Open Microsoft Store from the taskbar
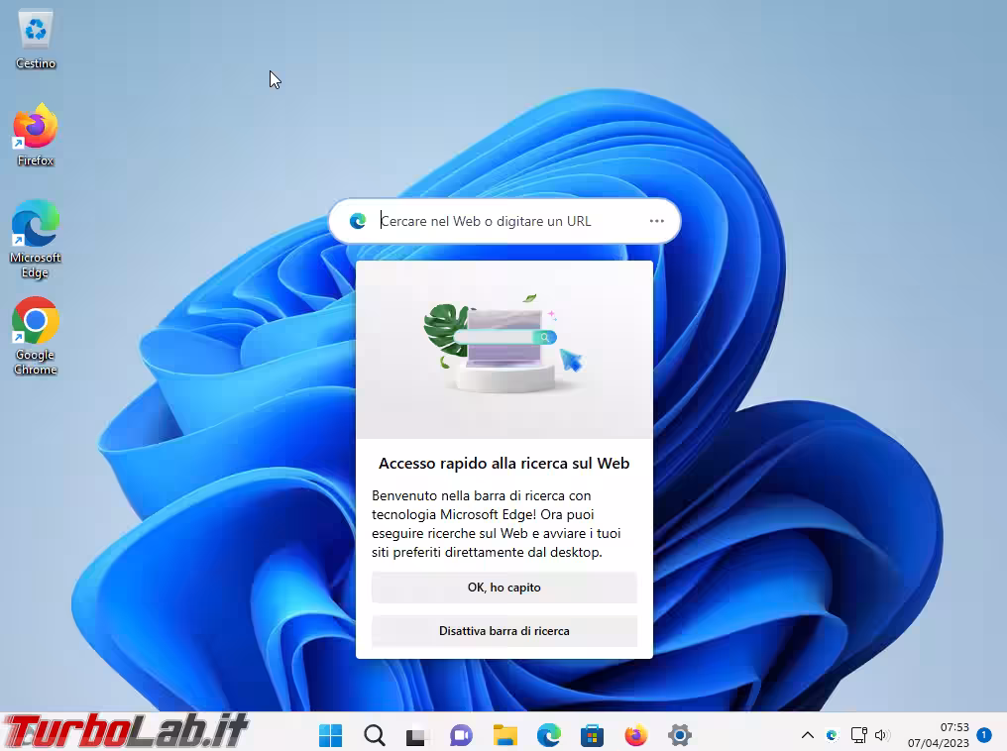Image resolution: width=1007 pixels, height=751 pixels. pos(592,735)
